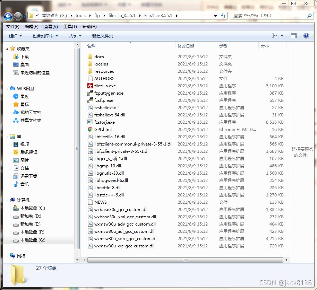Click the horizontal scrollbar right arrow
This screenshot has width=317, height=290.
point(286,260)
